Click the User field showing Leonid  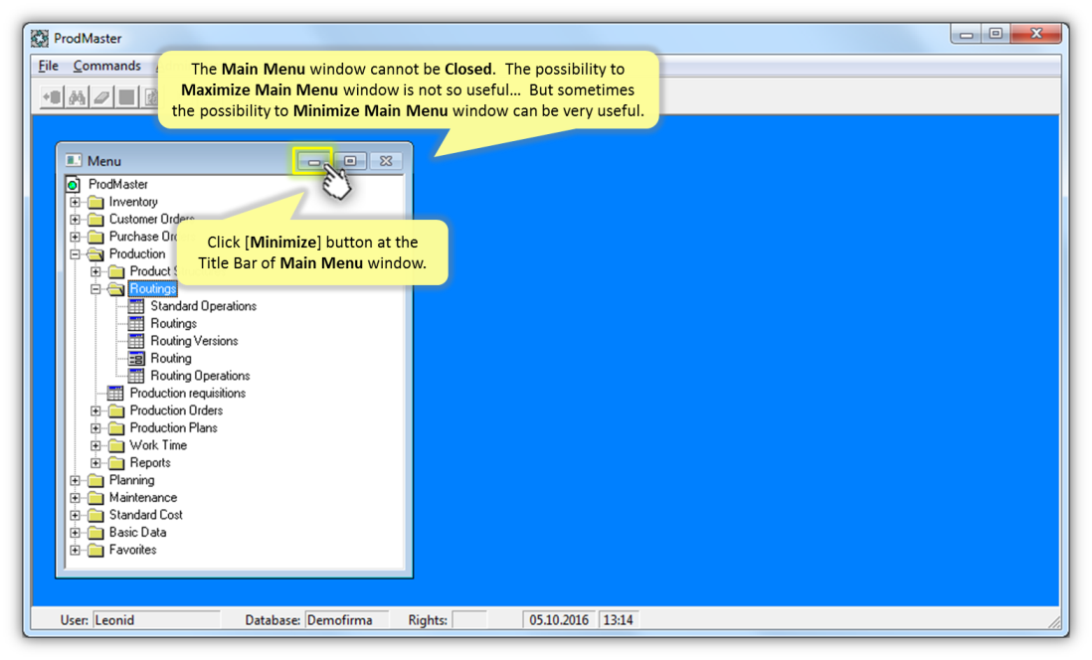pos(156,619)
